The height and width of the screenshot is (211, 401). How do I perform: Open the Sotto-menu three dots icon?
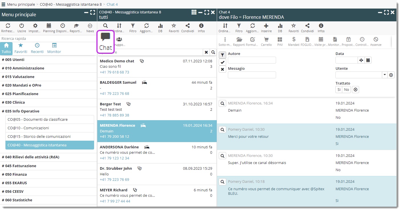pos(225,41)
